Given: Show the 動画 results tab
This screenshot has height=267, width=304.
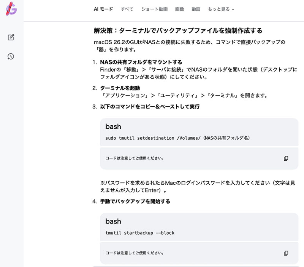Looking at the screenshot, I should pos(196,9).
